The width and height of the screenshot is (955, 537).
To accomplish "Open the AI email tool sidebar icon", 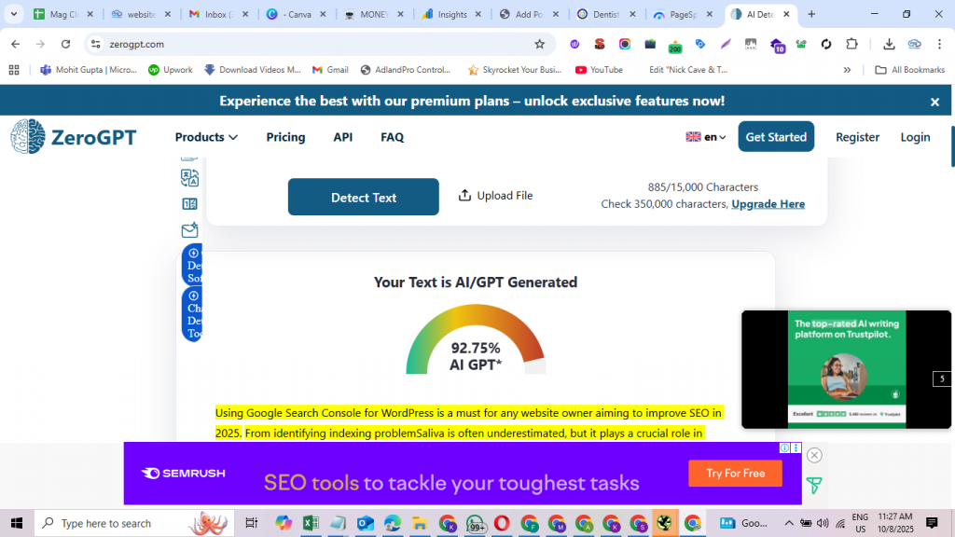I will click(189, 230).
